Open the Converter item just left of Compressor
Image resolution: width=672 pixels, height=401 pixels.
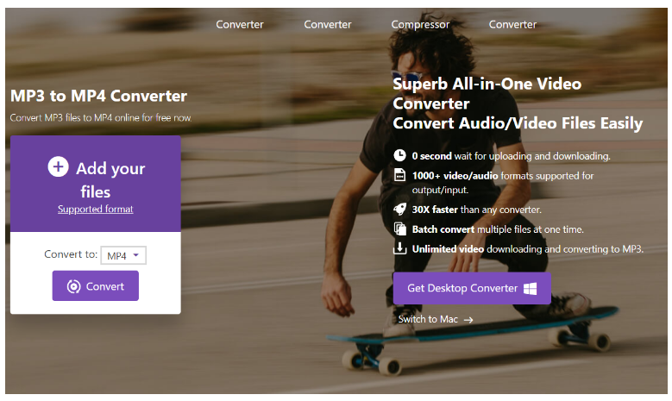pyautogui.click(x=328, y=24)
